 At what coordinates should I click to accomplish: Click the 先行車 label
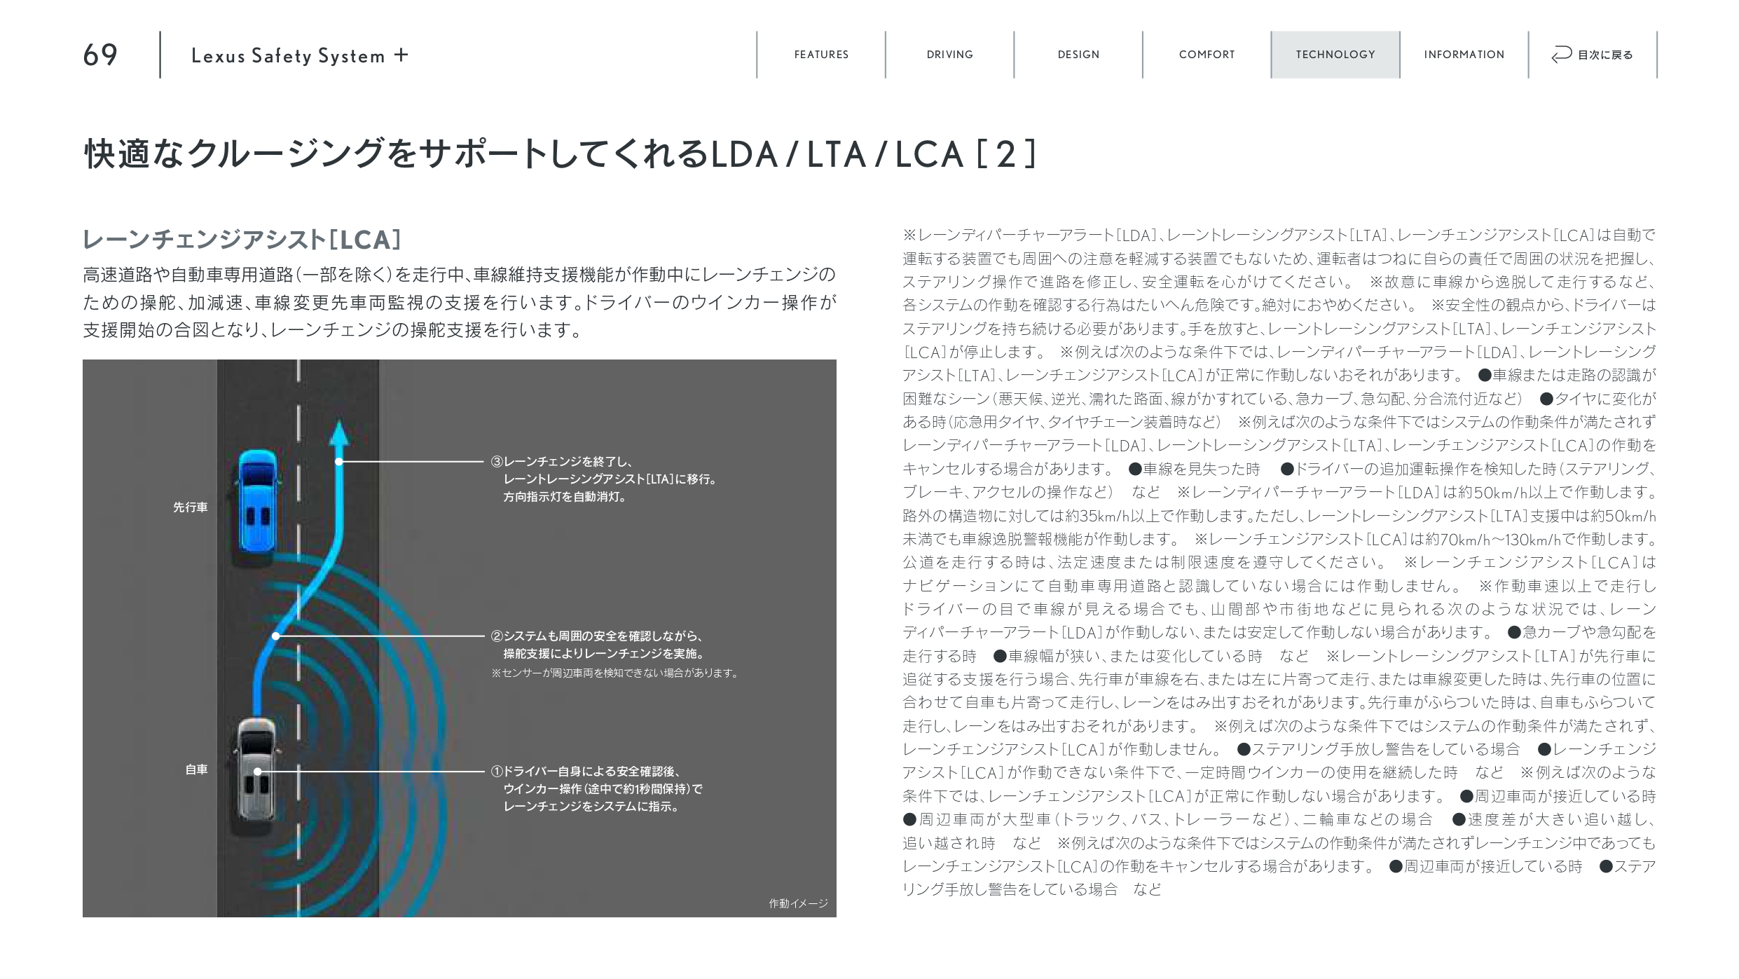pos(191,507)
